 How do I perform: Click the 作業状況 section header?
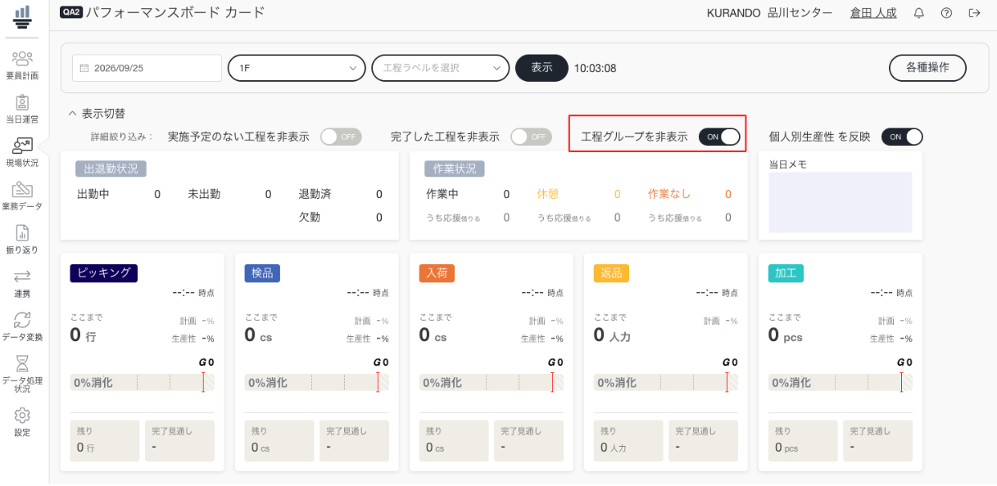455,169
